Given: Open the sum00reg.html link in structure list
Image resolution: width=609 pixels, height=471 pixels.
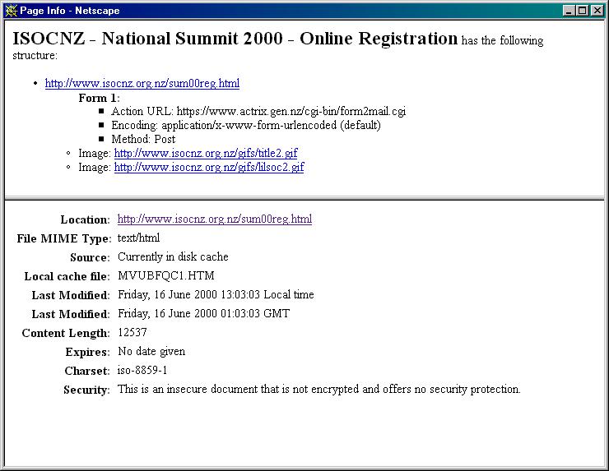Looking at the screenshot, I should (x=142, y=83).
